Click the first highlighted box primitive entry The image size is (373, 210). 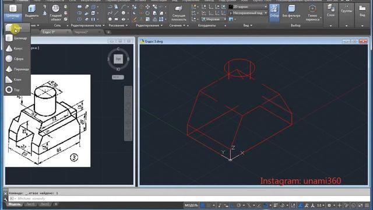17,28
